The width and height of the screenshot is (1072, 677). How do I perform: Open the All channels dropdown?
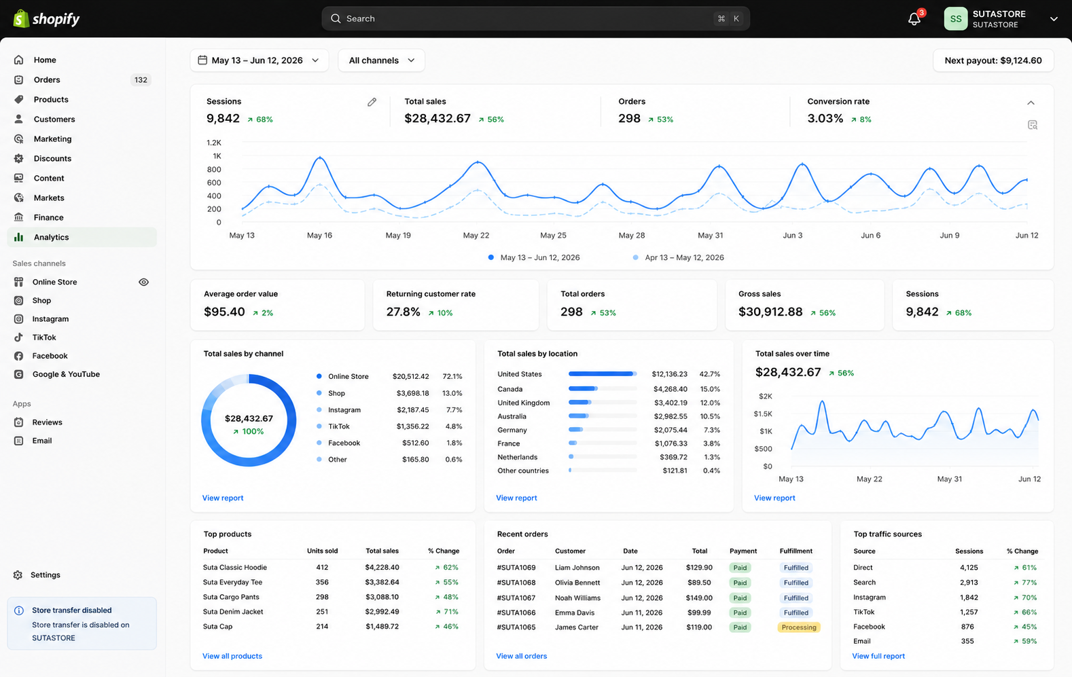pos(381,60)
